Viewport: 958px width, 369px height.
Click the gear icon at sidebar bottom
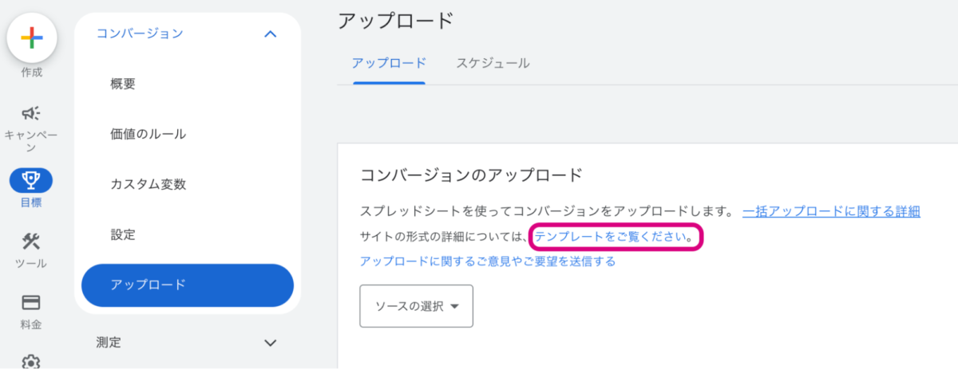coord(31,361)
